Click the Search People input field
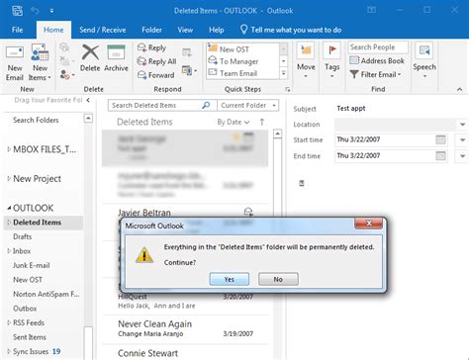Screen dimensions: 469x360 378,47
